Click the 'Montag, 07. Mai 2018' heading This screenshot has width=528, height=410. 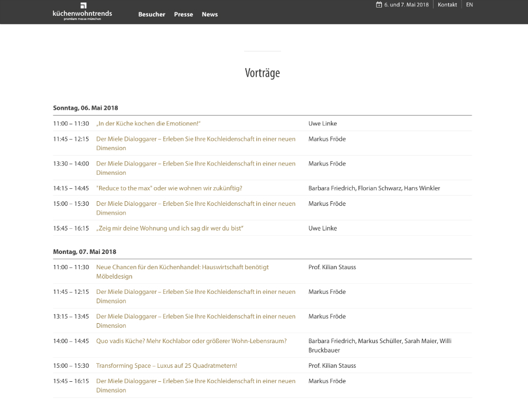pos(84,252)
